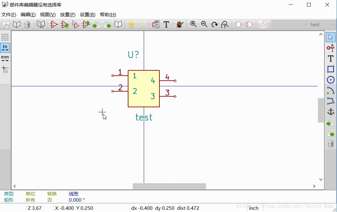Select the test value field on canvas
Viewport: 337px width, 212px height.
pyautogui.click(x=144, y=117)
